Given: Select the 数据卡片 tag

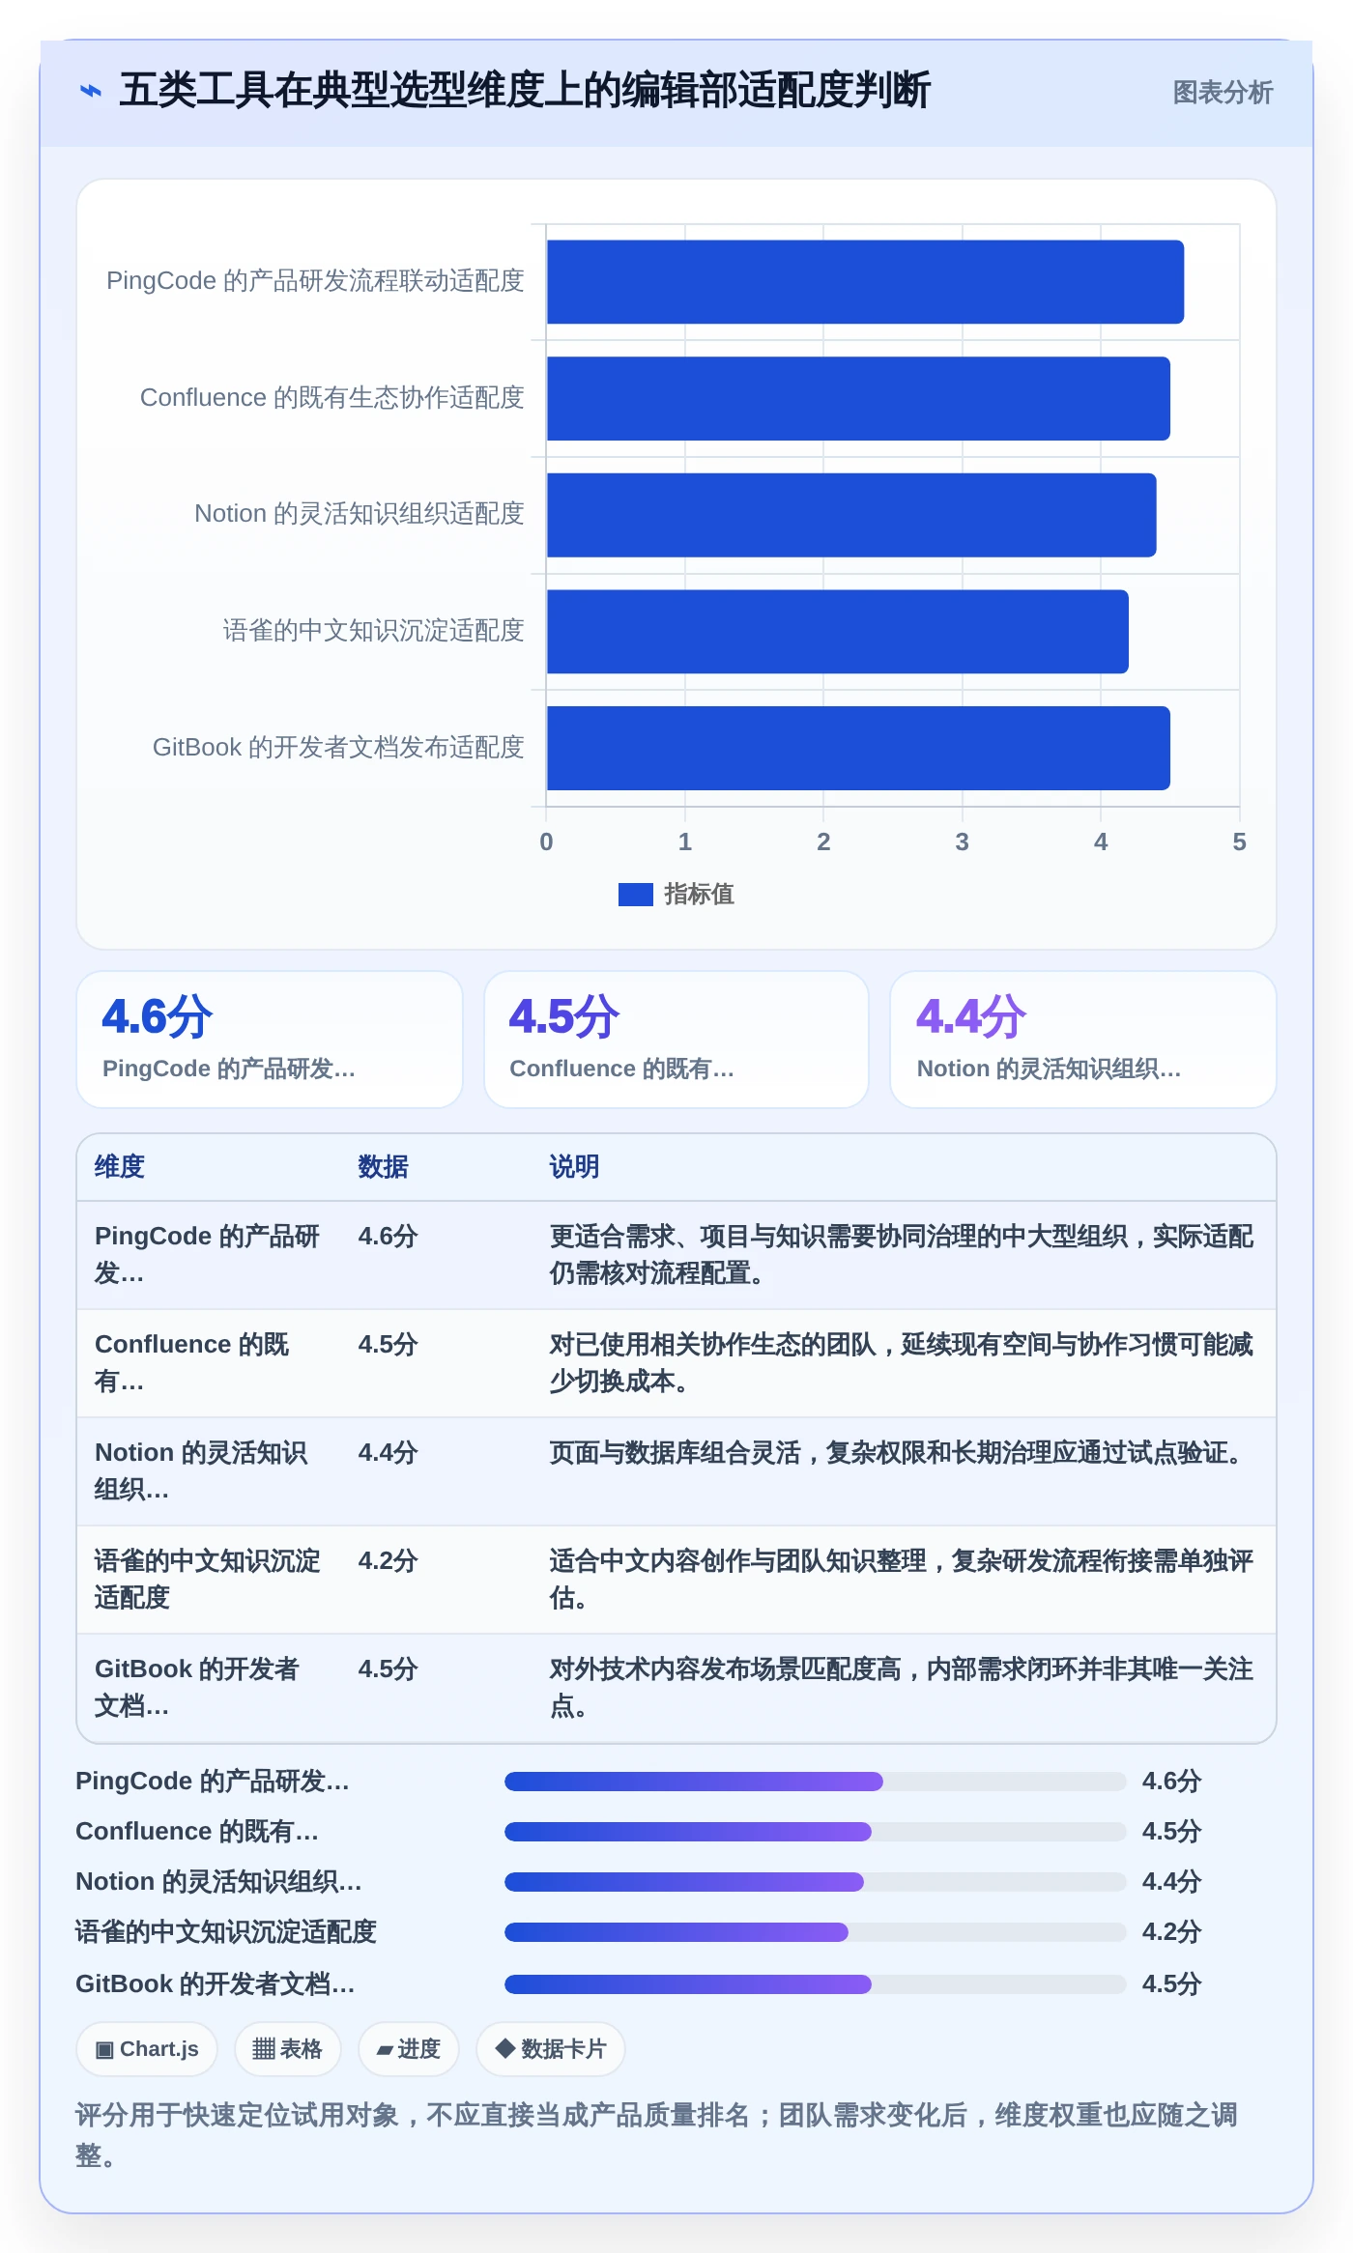Looking at the screenshot, I should point(551,2049).
